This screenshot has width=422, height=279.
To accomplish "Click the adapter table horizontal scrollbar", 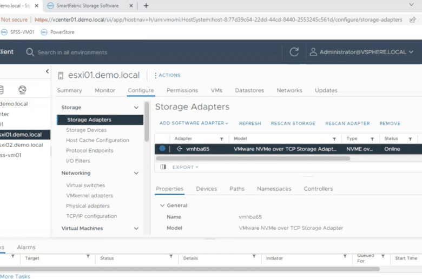I will [253, 158].
